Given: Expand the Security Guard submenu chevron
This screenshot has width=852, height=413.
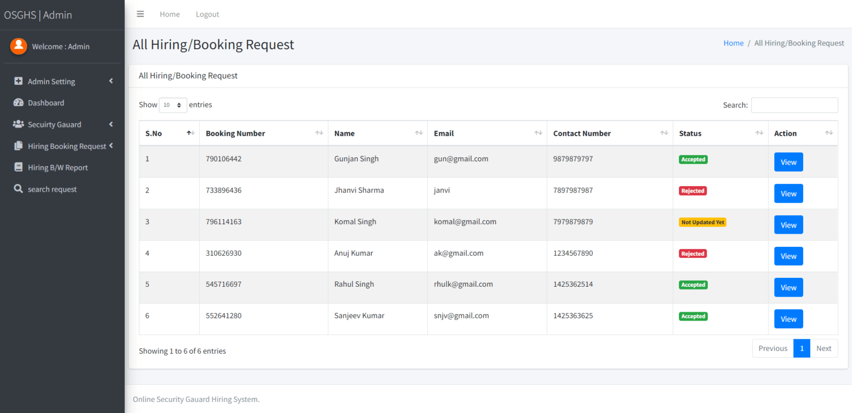Looking at the screenshot, I should coord(110,124).
